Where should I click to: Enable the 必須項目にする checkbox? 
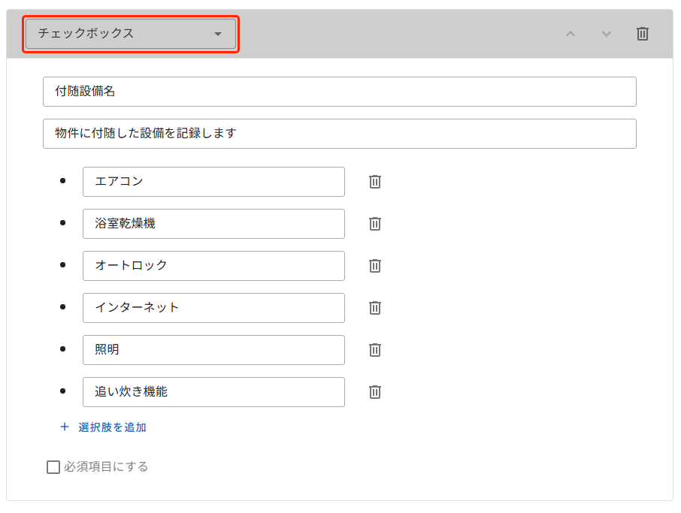point(53,467)
